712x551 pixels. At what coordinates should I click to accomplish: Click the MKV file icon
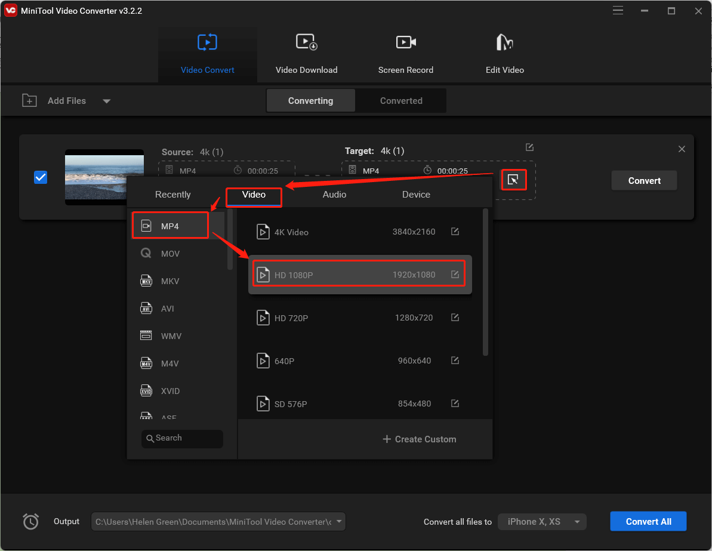(x=146, y=281)
